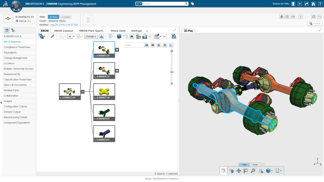
Task: Expand the A-0000675-01 node
Action: coord(117,50)
